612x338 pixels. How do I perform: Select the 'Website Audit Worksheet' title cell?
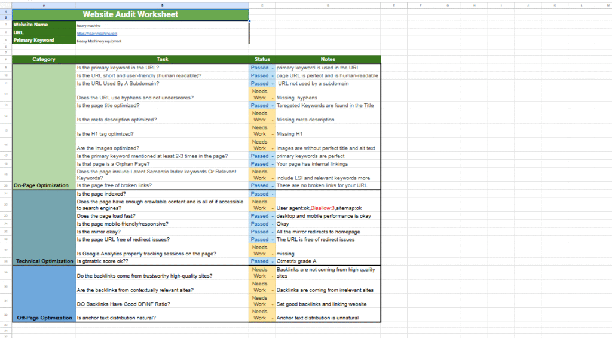pos(130,14)
